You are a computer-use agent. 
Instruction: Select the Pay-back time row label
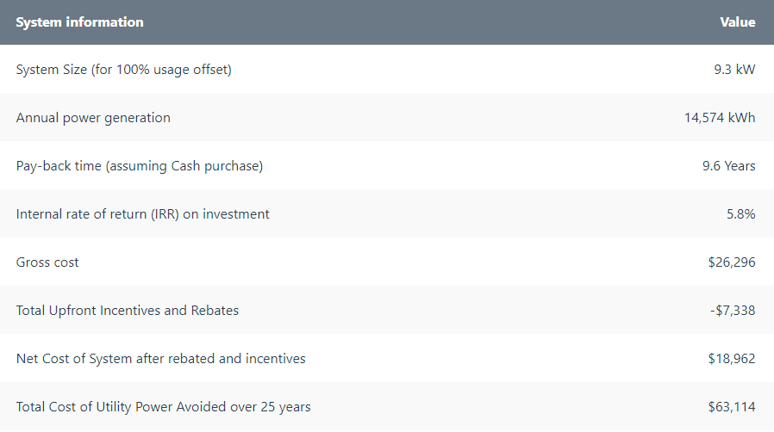click(140, 166)
